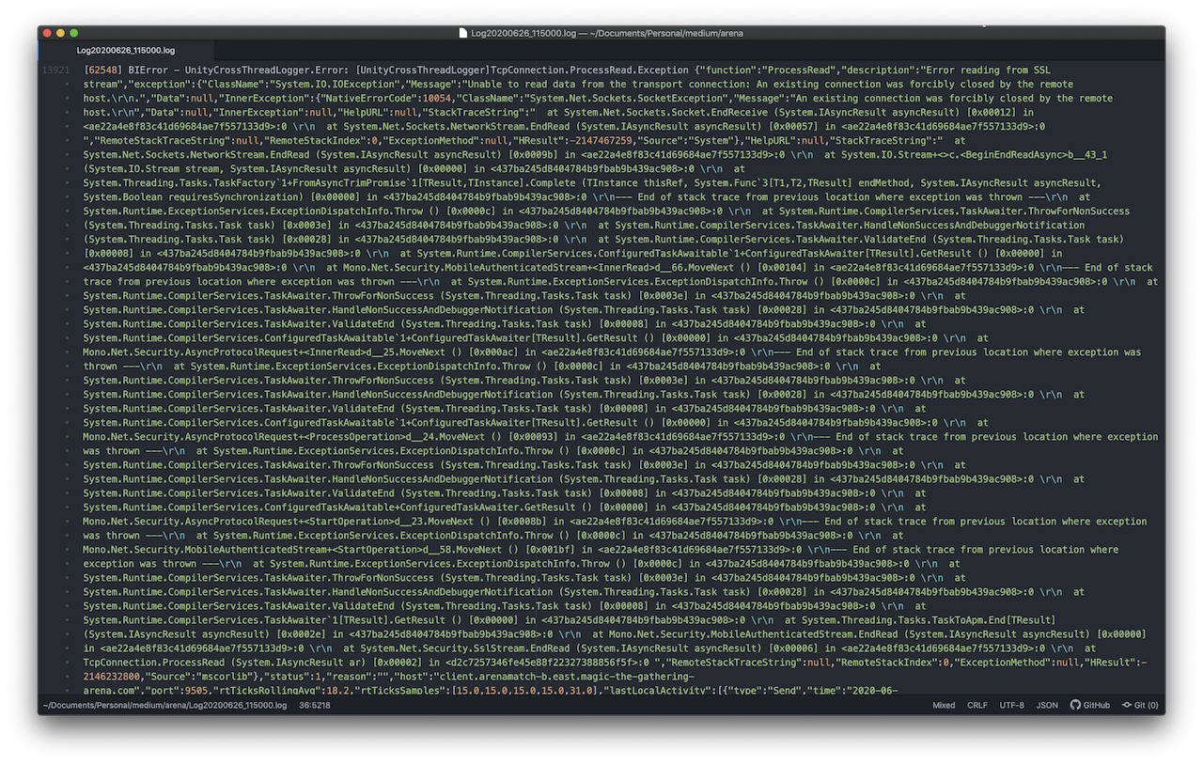
Task: Click the [62548] process ID text
Action: (102, 70)
